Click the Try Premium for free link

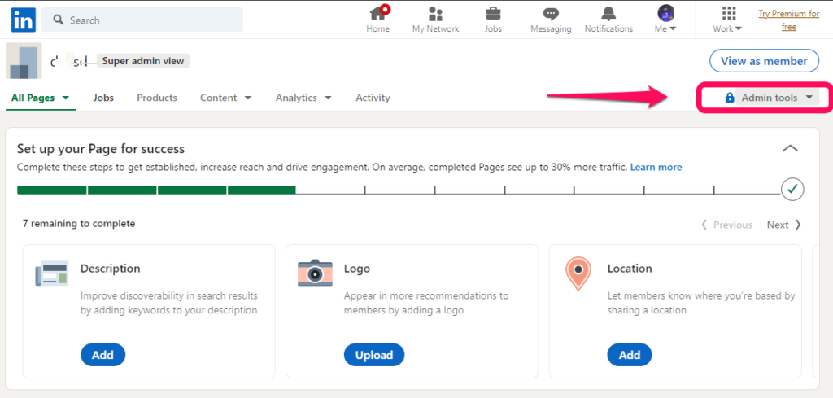click(789, 20)
